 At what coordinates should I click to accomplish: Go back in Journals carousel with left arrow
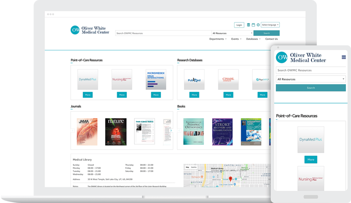73,131
